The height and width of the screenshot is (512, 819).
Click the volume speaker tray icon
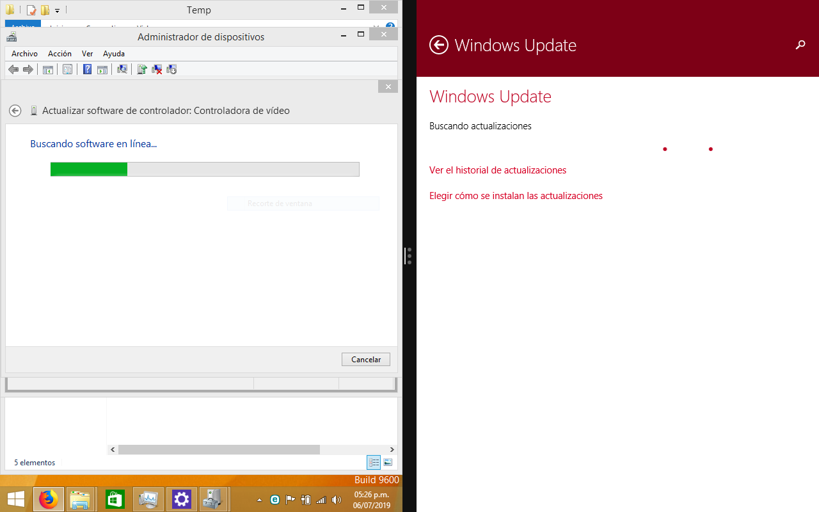point(337,500)
